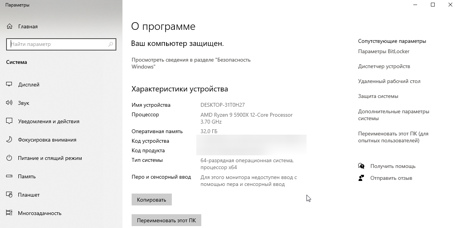Select the Фокусировка внимания moon icon
The width and height of the screenshot is (455, 228).
click(9, 140)
